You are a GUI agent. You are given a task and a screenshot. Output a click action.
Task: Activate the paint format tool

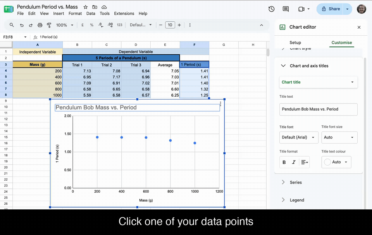click(x=49, y=25)
